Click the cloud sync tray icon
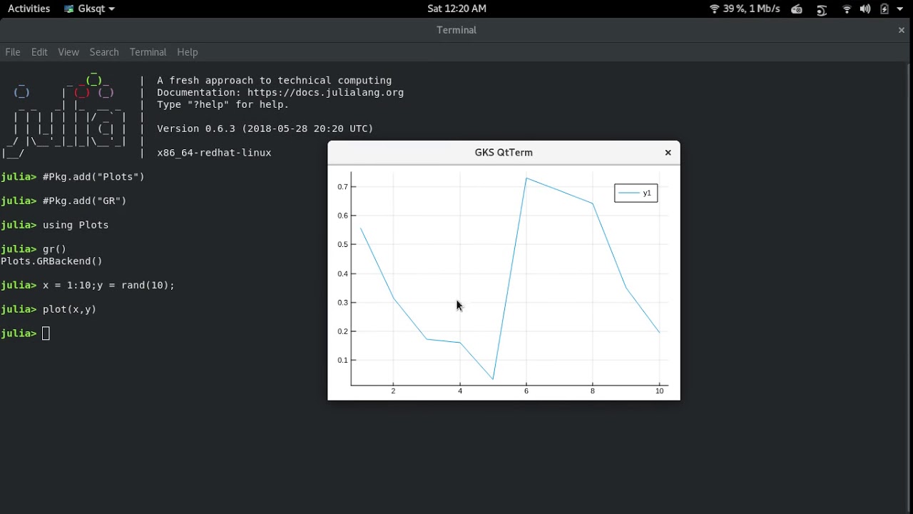This screenshot has width=913, height=514. click(x=797, y=9)
